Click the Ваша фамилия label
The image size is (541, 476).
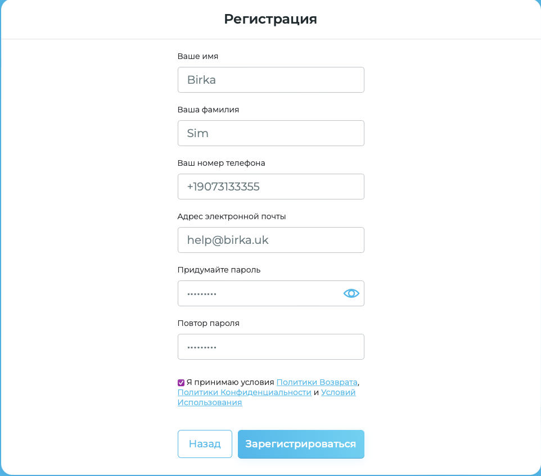coord(209,110)
